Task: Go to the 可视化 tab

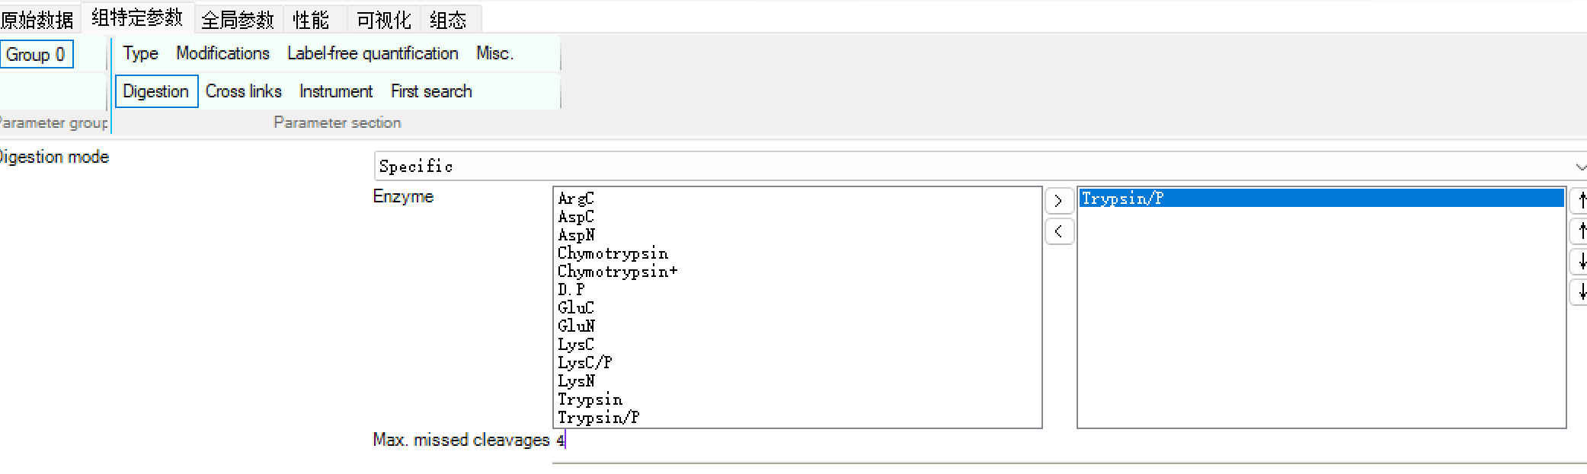Action: (x=383, y=20)
